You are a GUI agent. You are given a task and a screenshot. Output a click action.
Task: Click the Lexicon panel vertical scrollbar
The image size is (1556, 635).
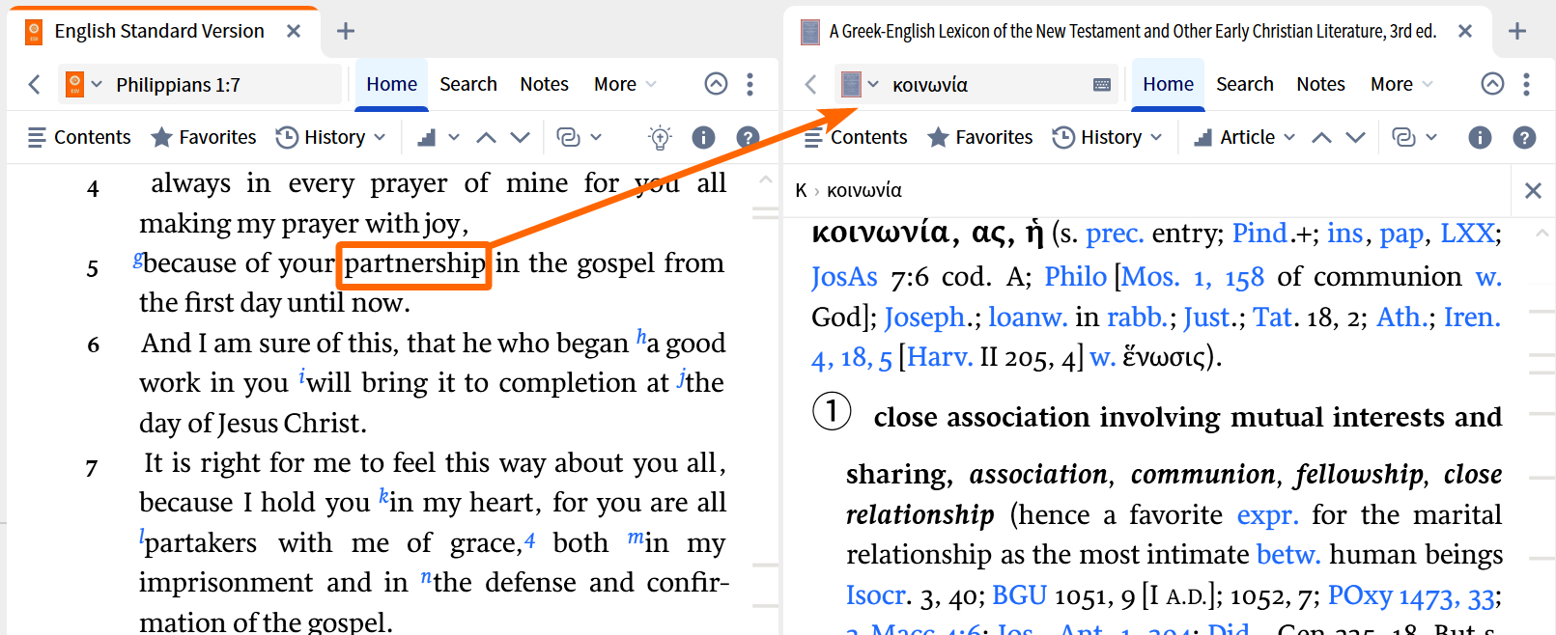click(x=1542, y=425)
